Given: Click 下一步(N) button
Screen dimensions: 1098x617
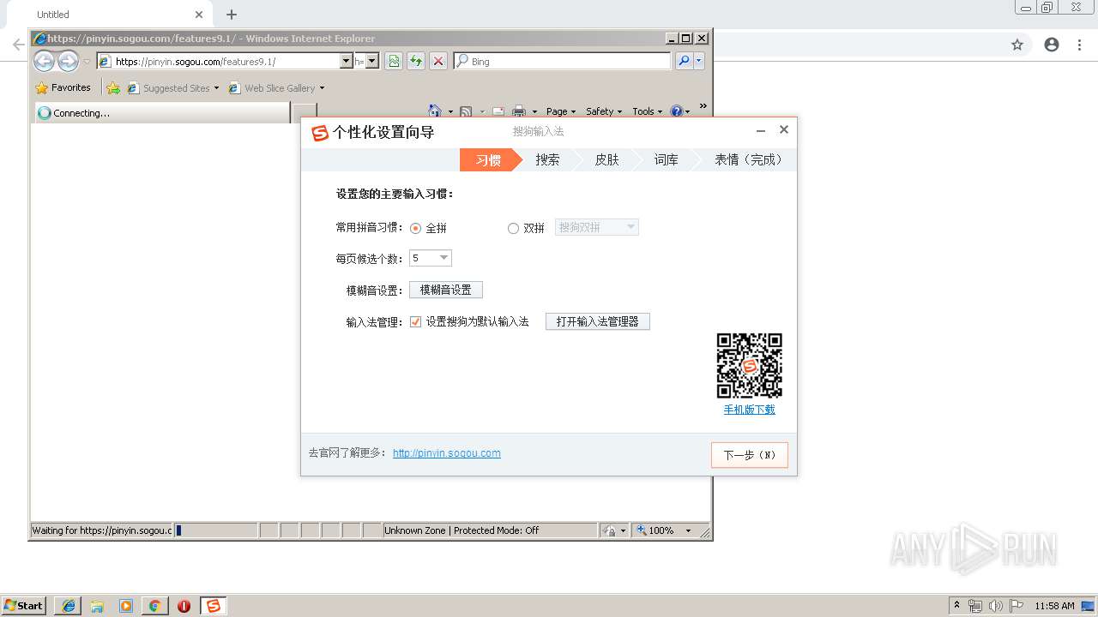Looking at the screenshot, I should point(750,455).
